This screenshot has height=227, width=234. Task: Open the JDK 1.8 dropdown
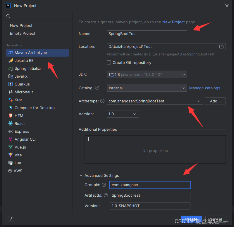click(x=147, y=74)
